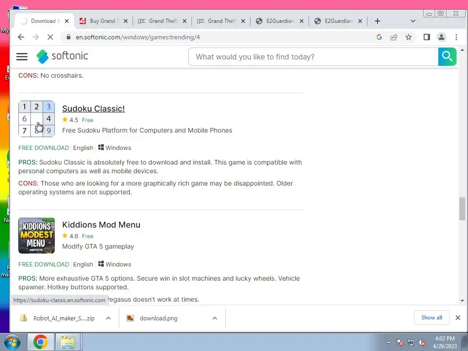Click the Google icon in address bar
The image size is (468, 351).
pyautogui.click(x=379, y=37)
